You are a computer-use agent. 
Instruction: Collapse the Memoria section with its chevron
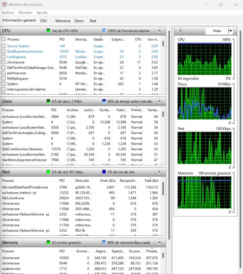click(x=159, y=242)
